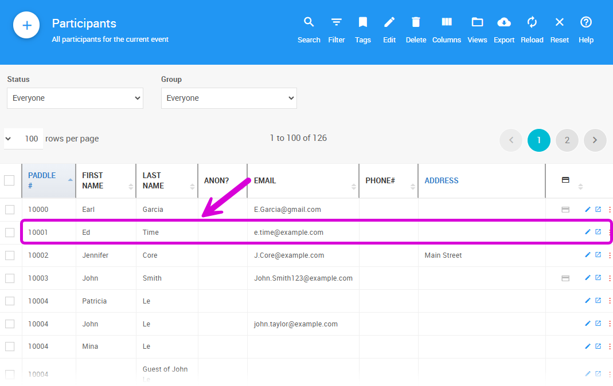This screenshot has width=613, height=386.
Task: Go to page 2
Action: [x=567, y=140]
